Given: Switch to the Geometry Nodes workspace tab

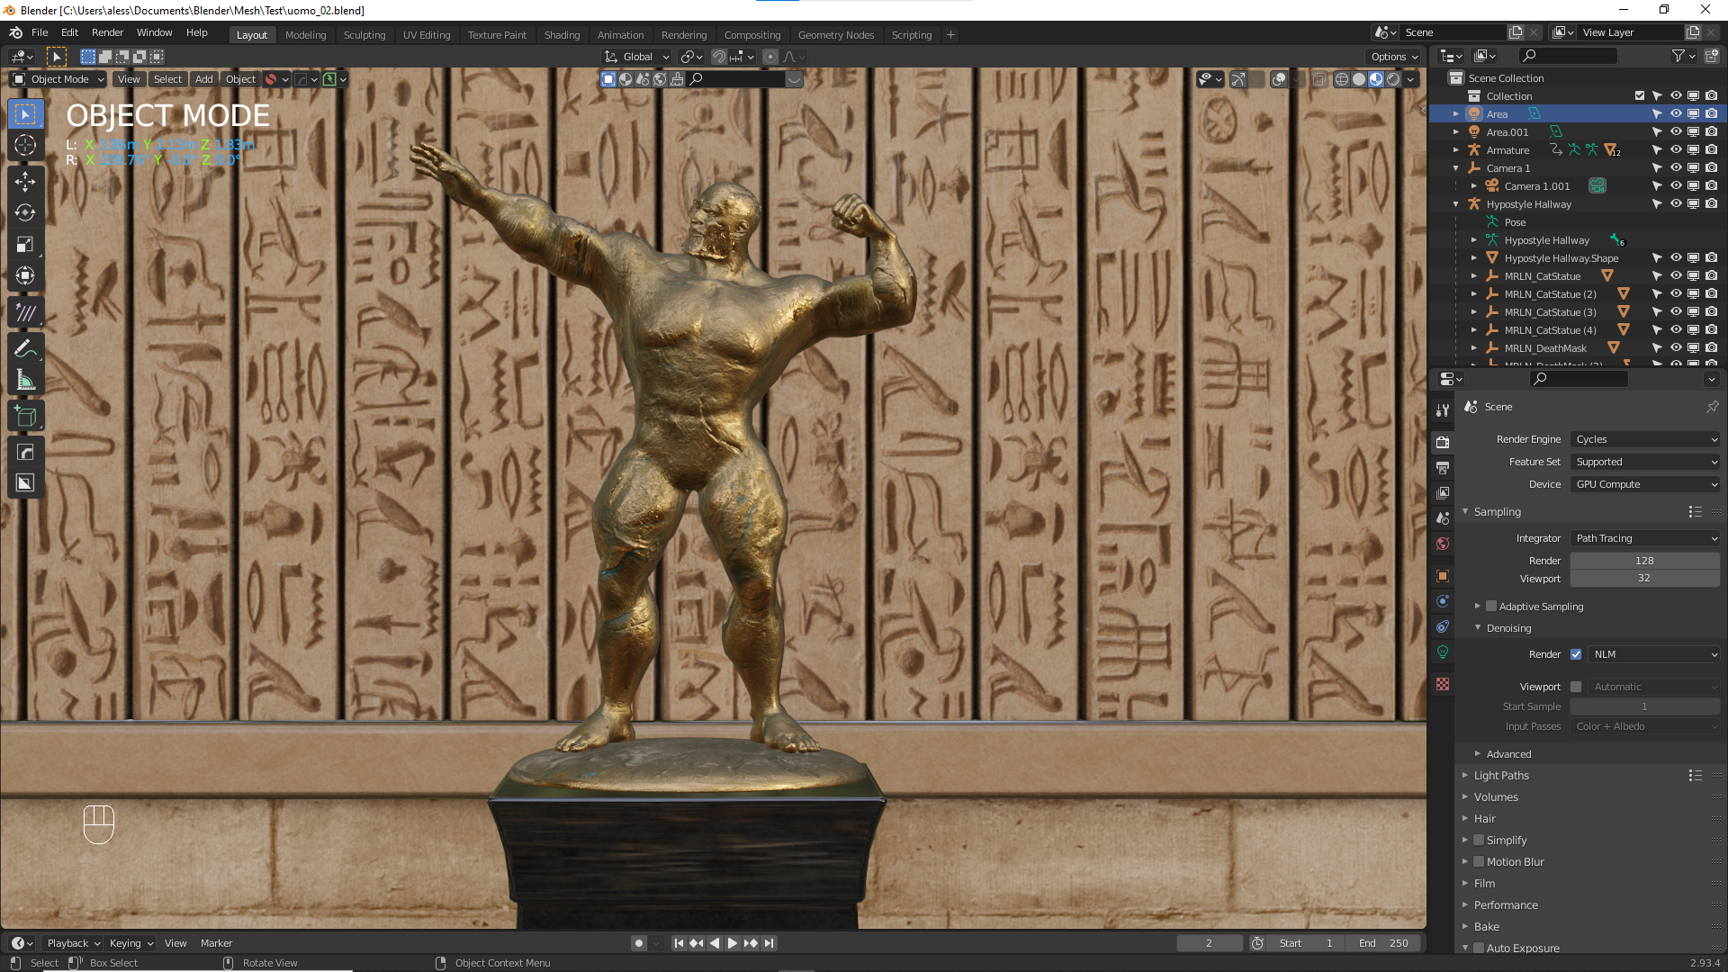Looking at the screenshot, I should click(836, 35).
